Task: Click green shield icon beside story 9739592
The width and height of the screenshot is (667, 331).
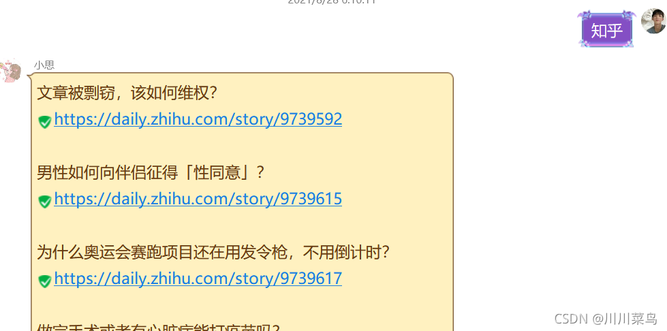Action: [45, 122]
